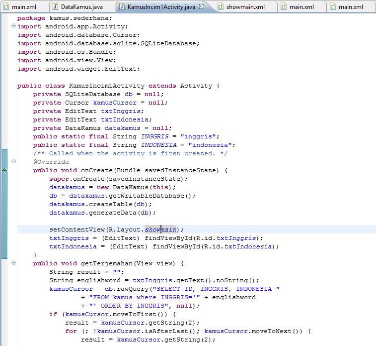Image resolution: width=376 pixels, height=346 pixels.
Task: Click XML icon of main.xml tab beside DataKamus.java
Action: pos(6,7)
